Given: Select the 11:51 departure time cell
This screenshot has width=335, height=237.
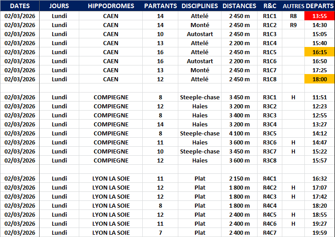Looking at the screenshot, I should 319,97.
